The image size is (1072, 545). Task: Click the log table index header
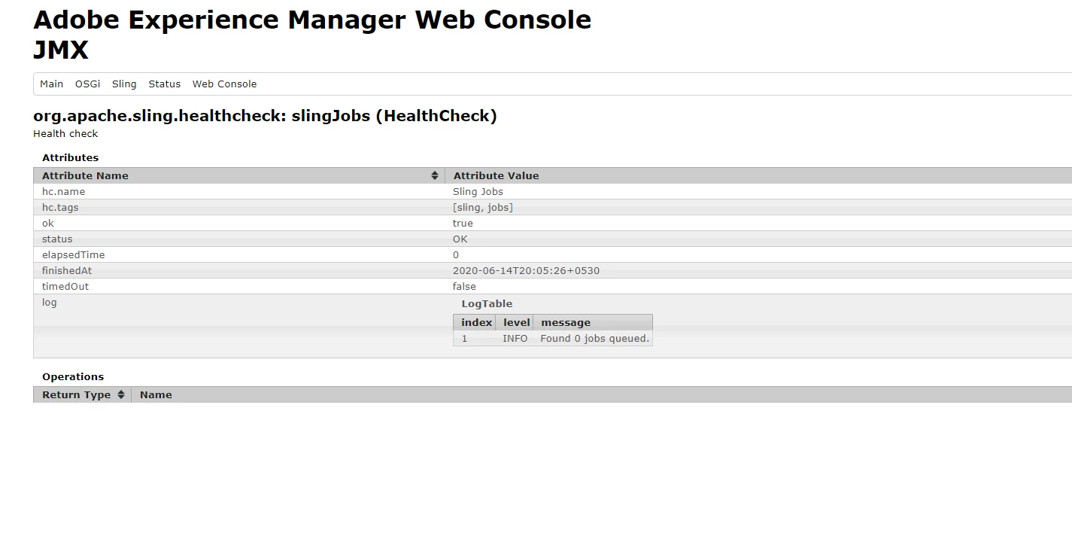point(475,322)
